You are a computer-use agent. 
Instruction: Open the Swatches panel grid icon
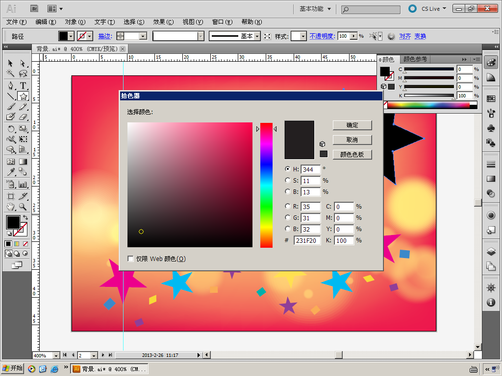pos(491,99)
